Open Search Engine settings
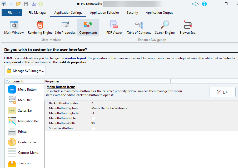This screenshot has width=238, height=168. point(165,28)
